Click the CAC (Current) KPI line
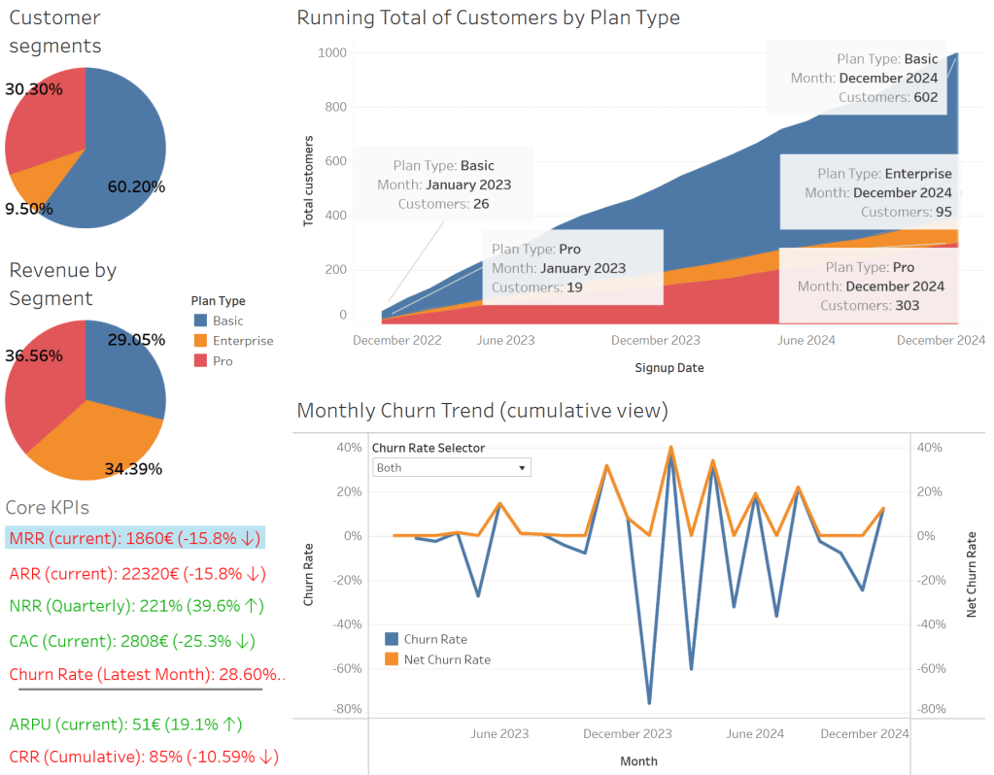This screenshot has width=994, height=775. point(132,641)
